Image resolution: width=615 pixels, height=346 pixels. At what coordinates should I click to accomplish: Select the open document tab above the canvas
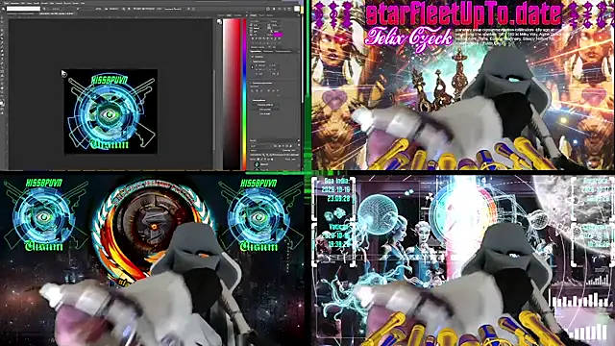tap(56, 13)
